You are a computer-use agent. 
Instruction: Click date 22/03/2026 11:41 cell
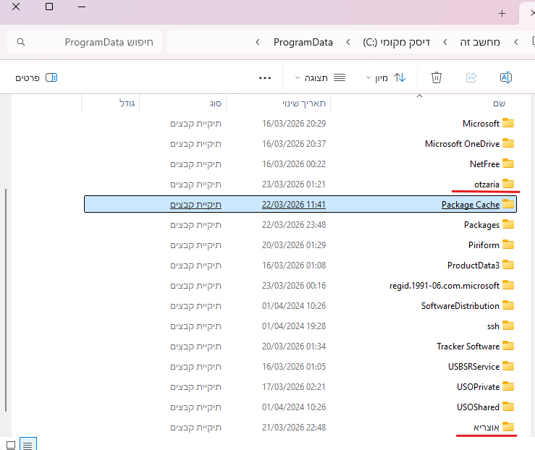(x=294, y=205)
